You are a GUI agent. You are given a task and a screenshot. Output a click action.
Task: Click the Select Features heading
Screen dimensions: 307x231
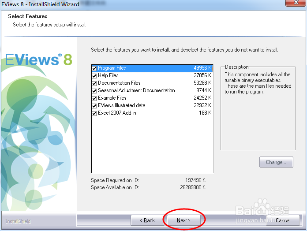pyautogui.click(x=28, y=16)
